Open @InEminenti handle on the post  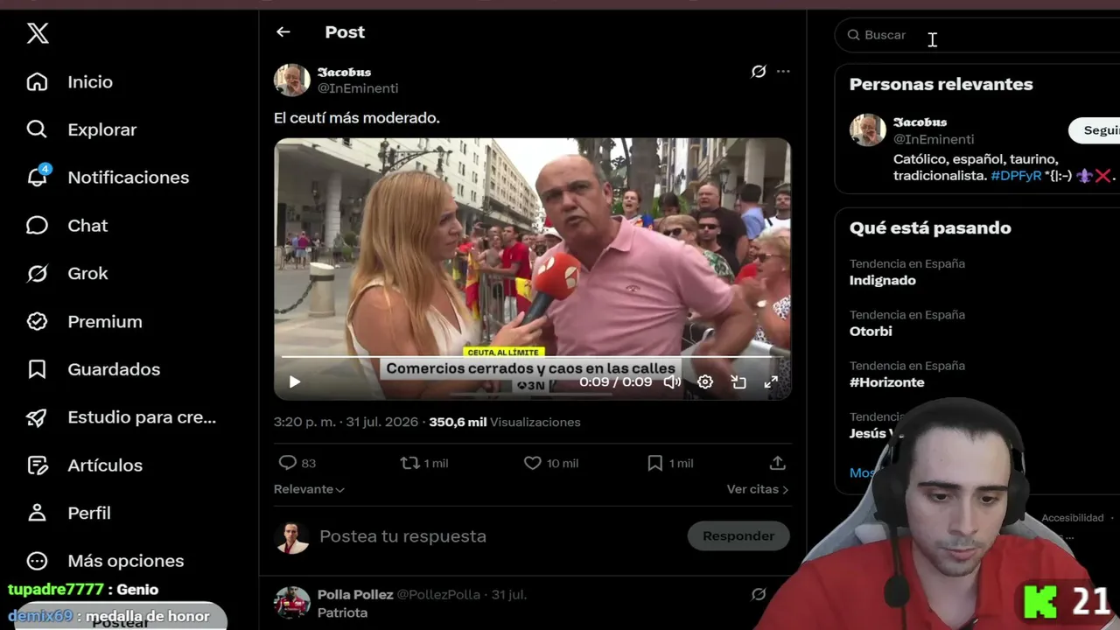(358, 88)
